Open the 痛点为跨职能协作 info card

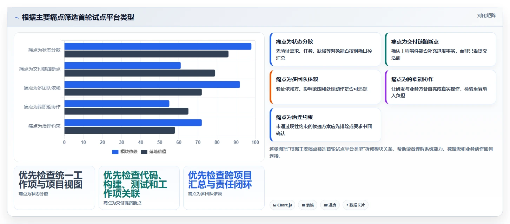pos(440,87)
